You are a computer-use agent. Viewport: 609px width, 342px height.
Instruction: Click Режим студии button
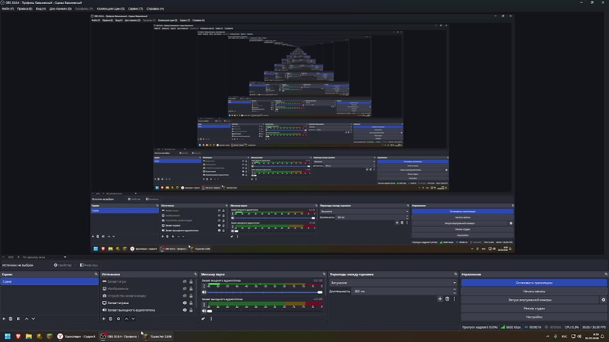point(534,308)
